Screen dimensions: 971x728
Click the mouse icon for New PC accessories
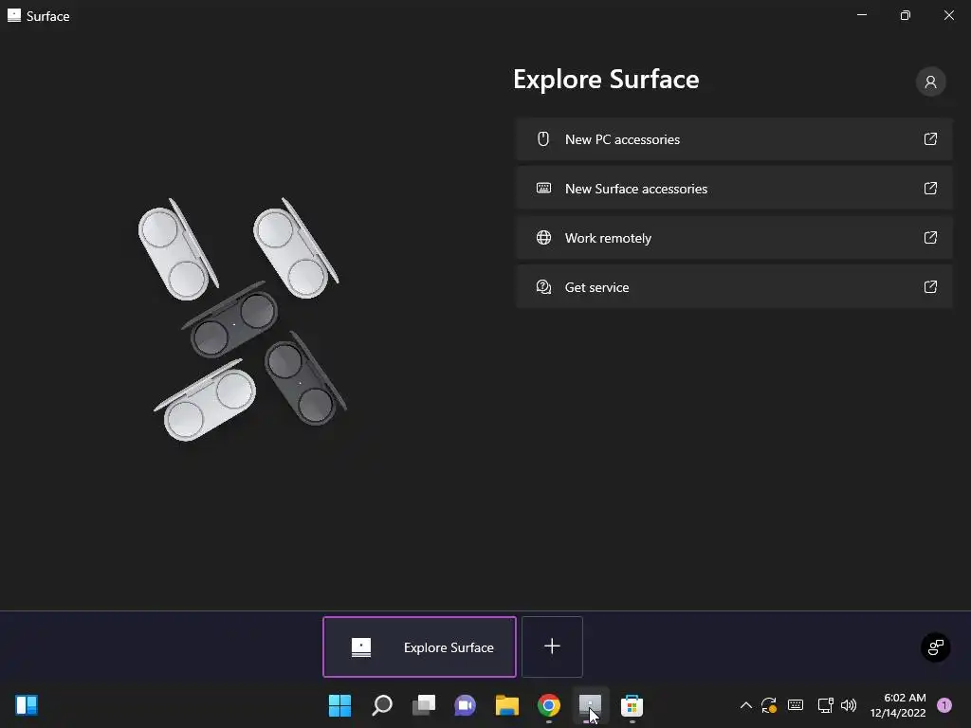543,138
